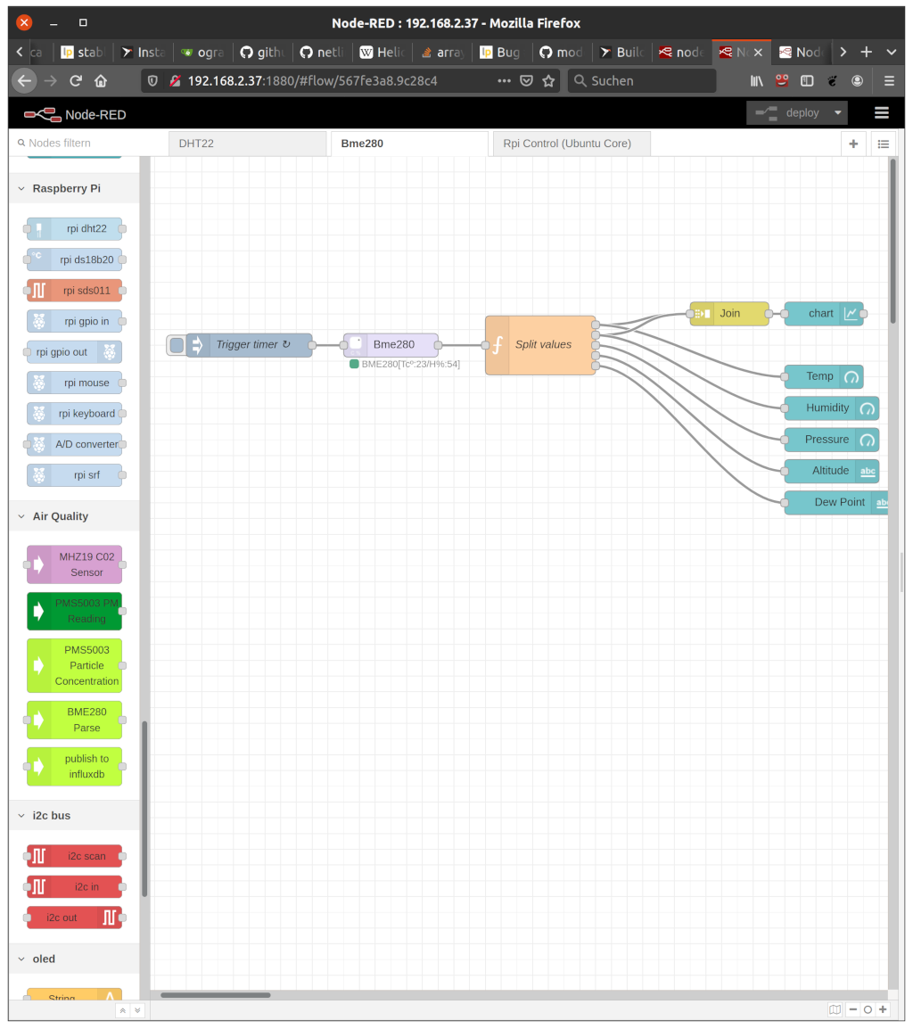Reset the flow canvas zoom

click(x=868, y=1009)
